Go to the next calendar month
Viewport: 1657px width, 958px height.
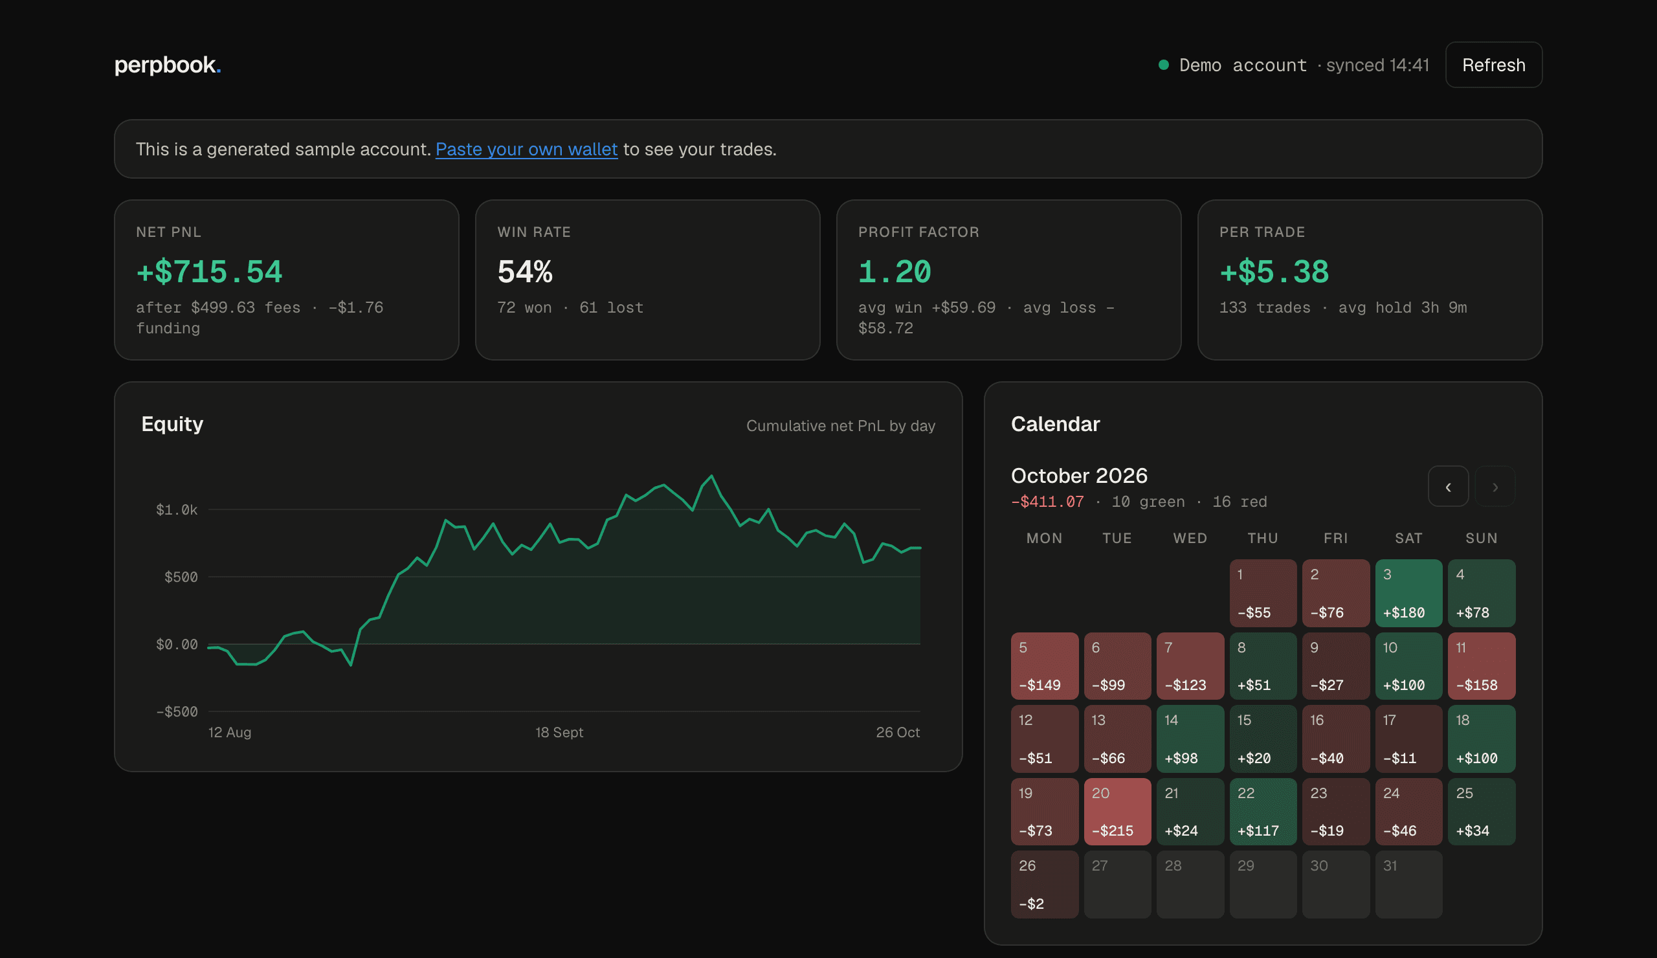click(1495, 487)
